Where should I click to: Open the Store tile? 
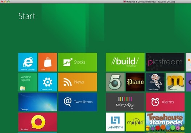47,62
